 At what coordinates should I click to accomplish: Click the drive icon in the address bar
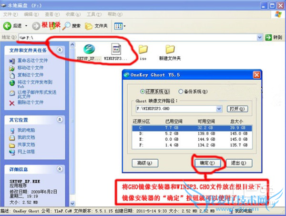tap(22, 38)
